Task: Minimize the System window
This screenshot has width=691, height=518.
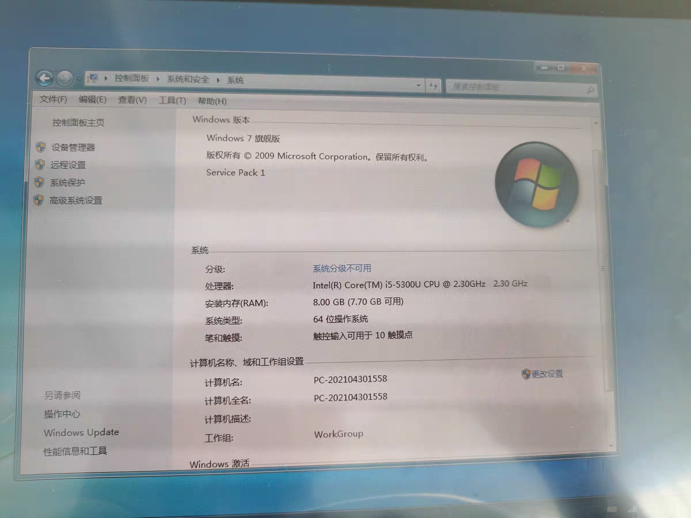Action: click(544, 67)
